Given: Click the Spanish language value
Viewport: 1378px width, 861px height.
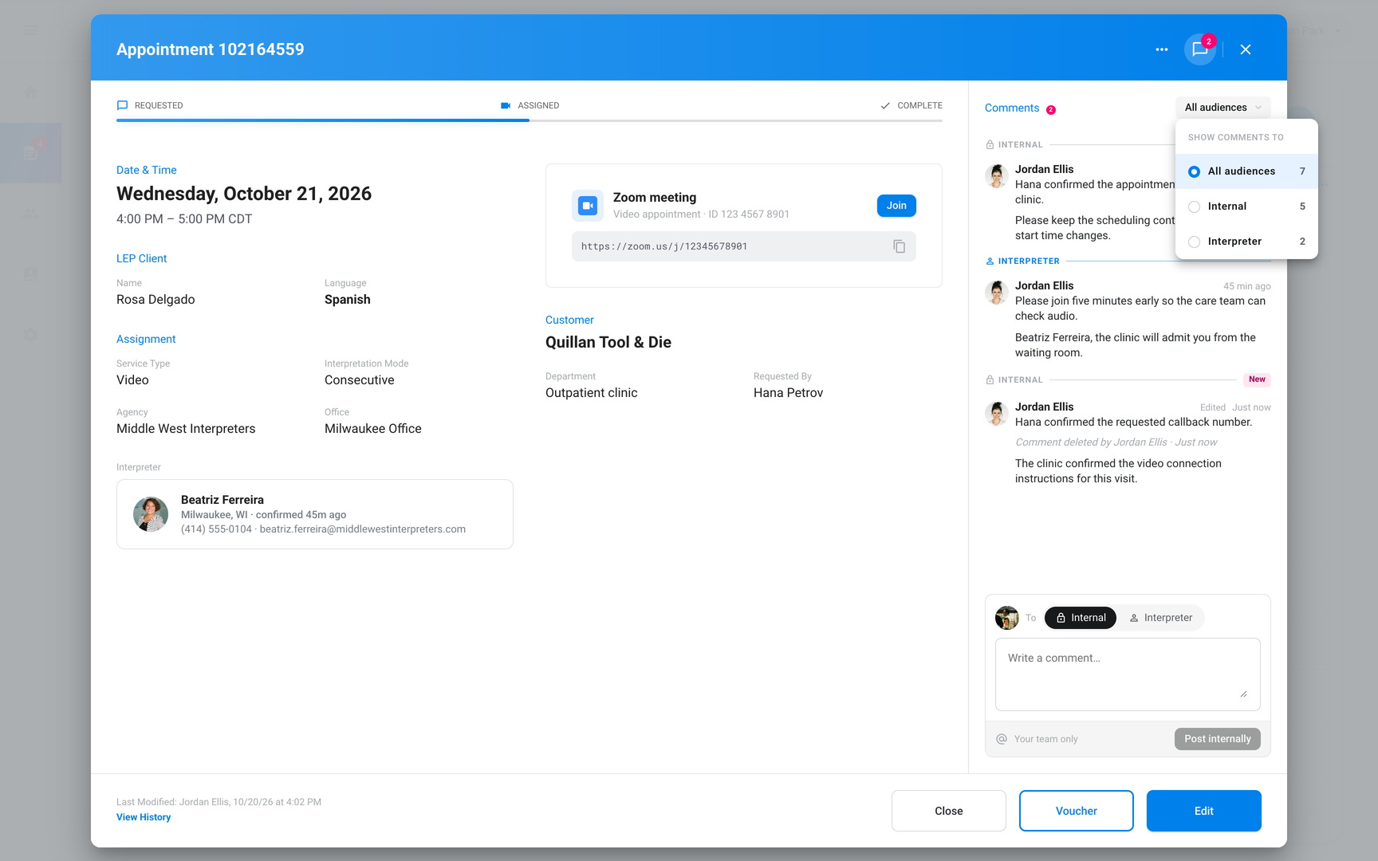Looking at the screenshot, I should point(348,300).
